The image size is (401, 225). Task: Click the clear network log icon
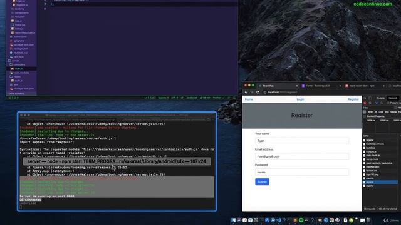tap(370, 102)
